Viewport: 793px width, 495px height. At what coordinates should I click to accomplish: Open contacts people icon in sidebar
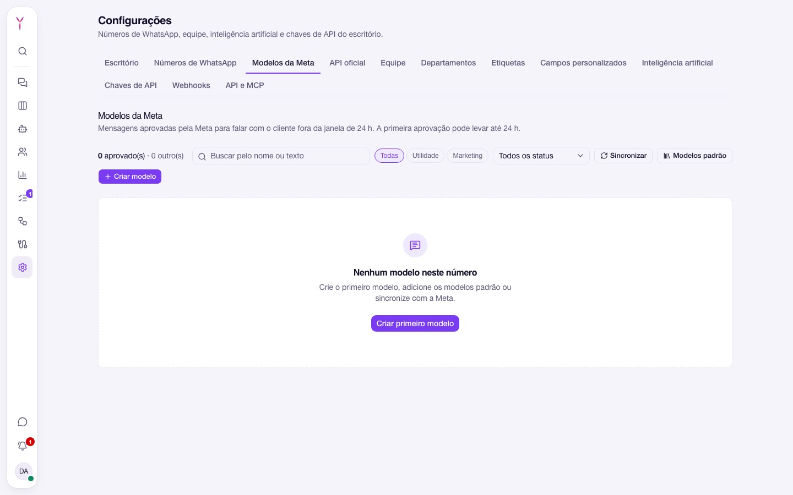point(23,152)
